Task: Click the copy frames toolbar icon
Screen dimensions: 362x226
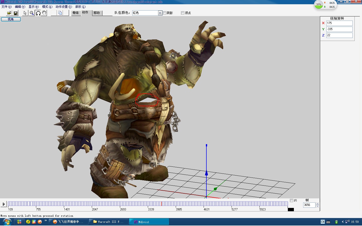Action: click(x=60, y=13)
